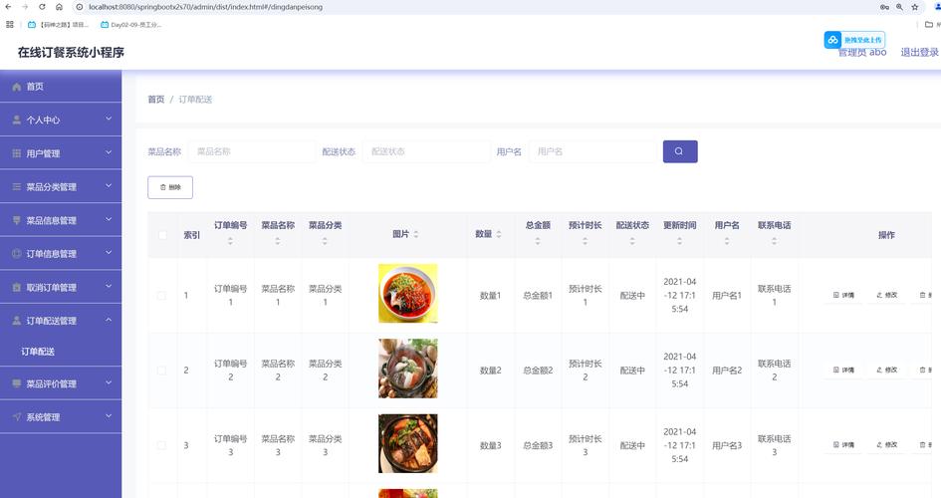Click the 删除 button above the table
Viewport: 941px width, 498px height.
click(x=170, y=187)
